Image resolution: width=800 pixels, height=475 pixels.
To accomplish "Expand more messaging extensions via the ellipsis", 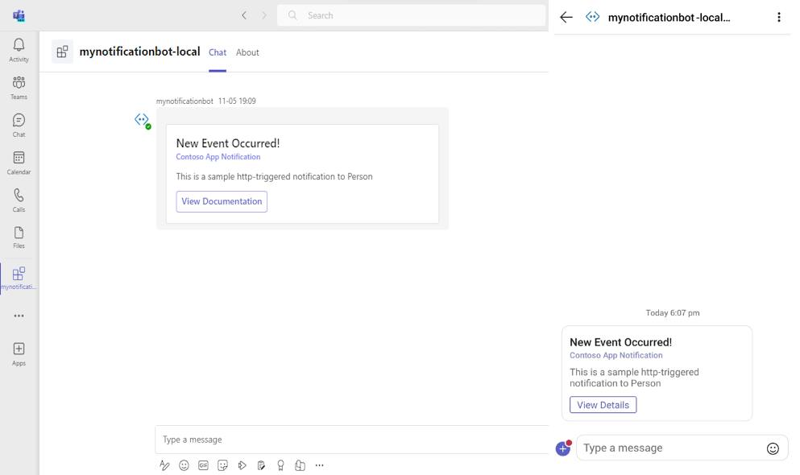I will [x=319, y=465].
